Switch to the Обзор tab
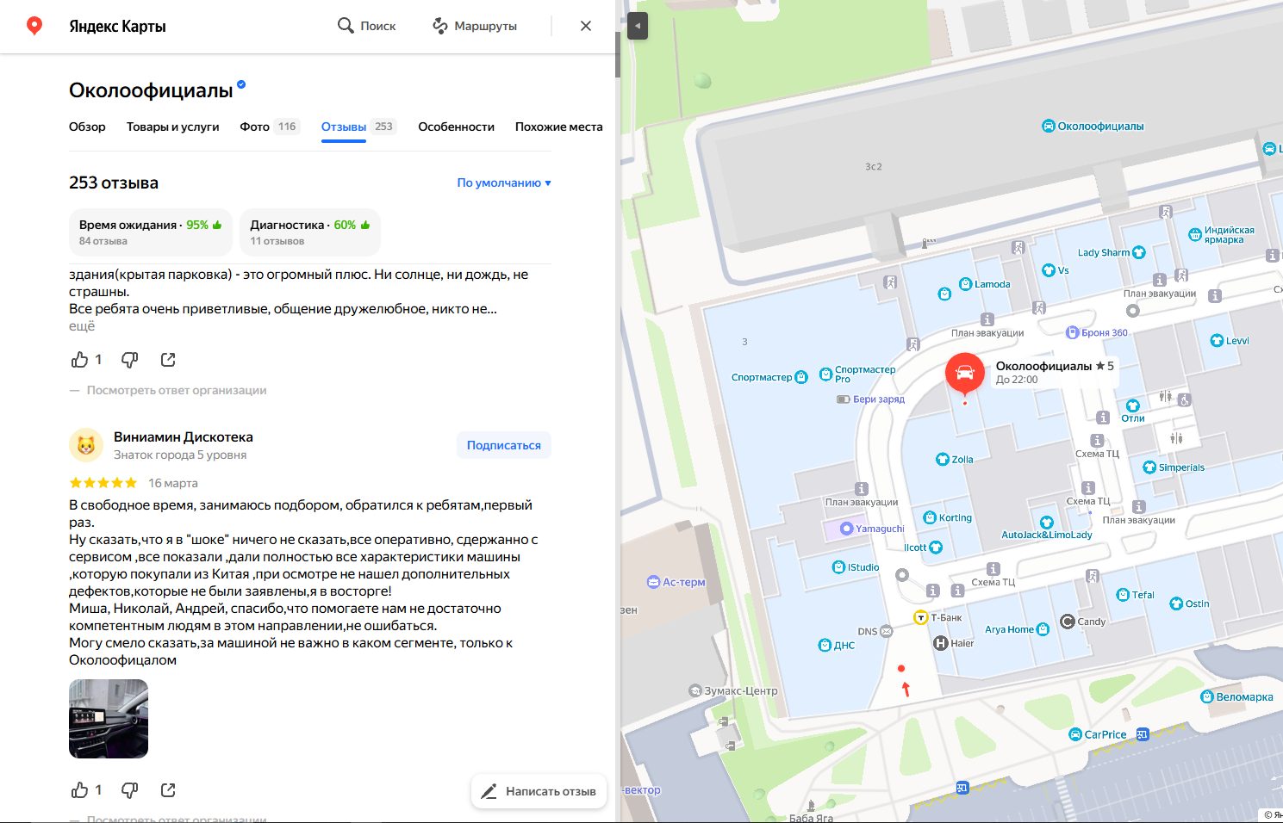The height and width of the screenshot is (823, 1283). pos(87,127)
